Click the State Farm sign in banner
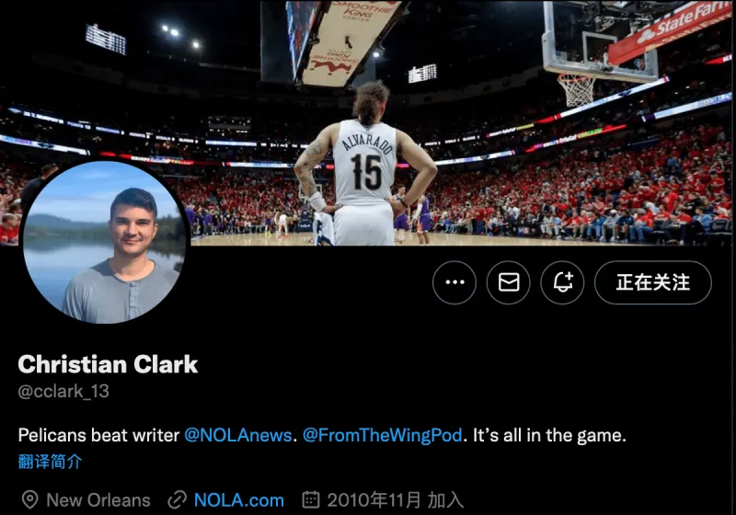Image resolution: width=736 pixels, height=515 pixels. pyautogui.click(x=672, y=30)
